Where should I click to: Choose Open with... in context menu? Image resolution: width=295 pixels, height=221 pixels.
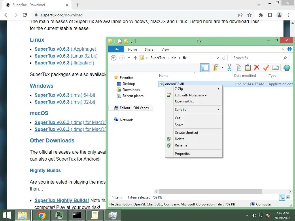194,101
